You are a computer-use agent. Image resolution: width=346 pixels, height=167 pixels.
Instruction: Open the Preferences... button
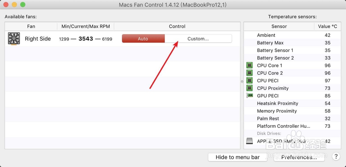299,157
